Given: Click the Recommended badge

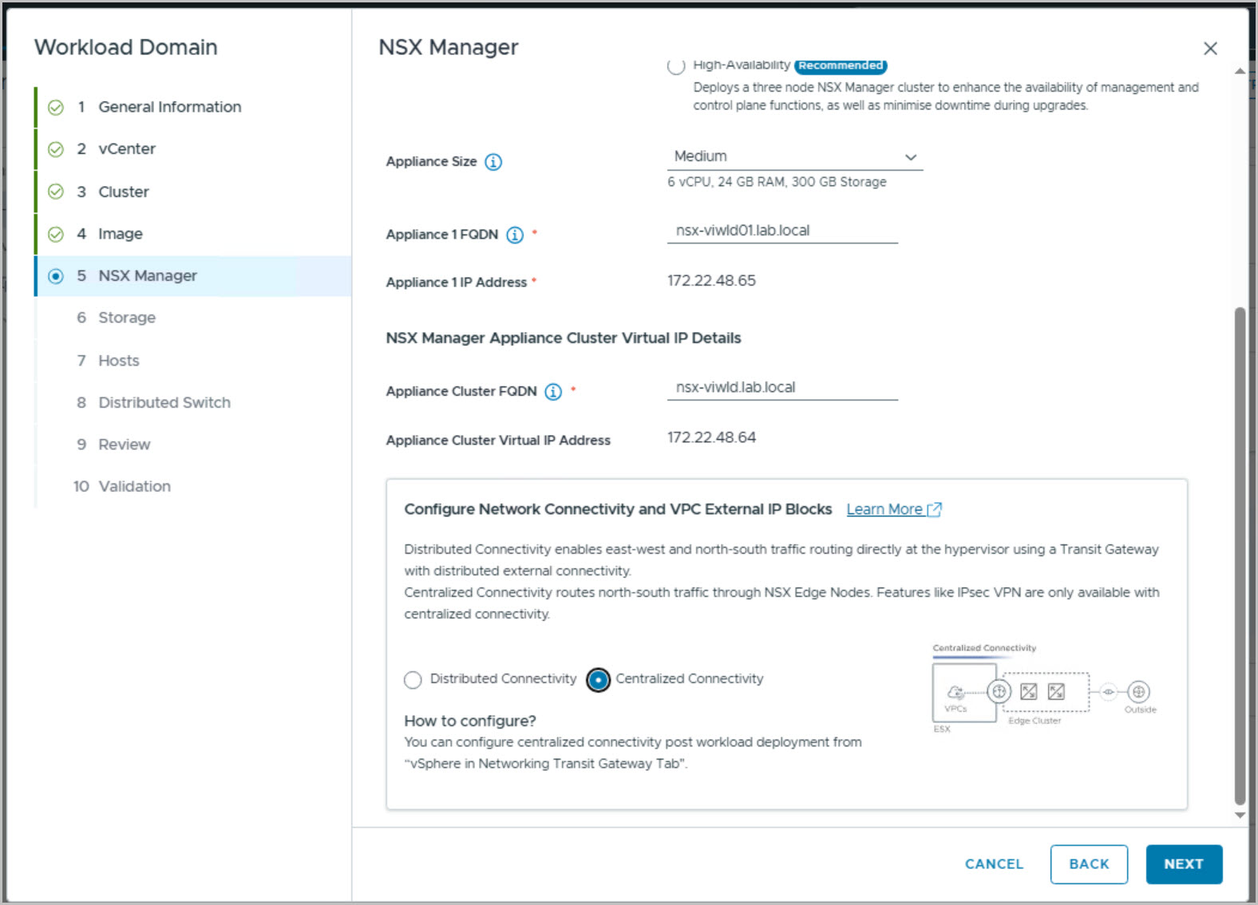Looking at the screenshot, I should coord(841,65).
